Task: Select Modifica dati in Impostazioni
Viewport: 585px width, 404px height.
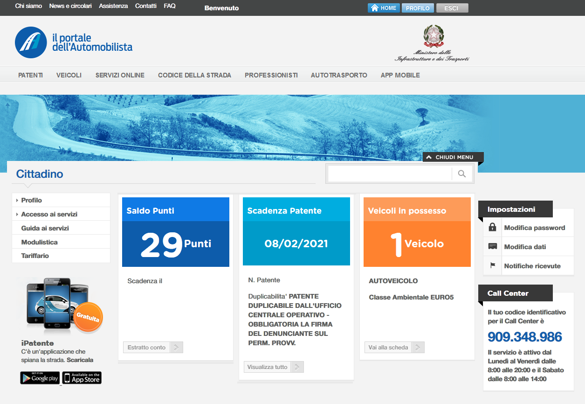Action: pyautogui.click(x=525, y=247)
